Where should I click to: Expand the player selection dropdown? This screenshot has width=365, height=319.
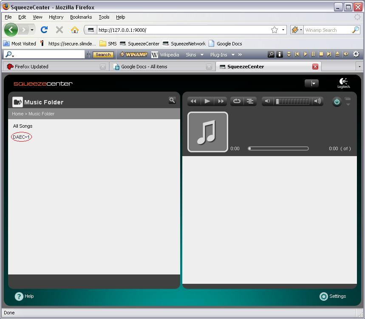pos(311,84)
